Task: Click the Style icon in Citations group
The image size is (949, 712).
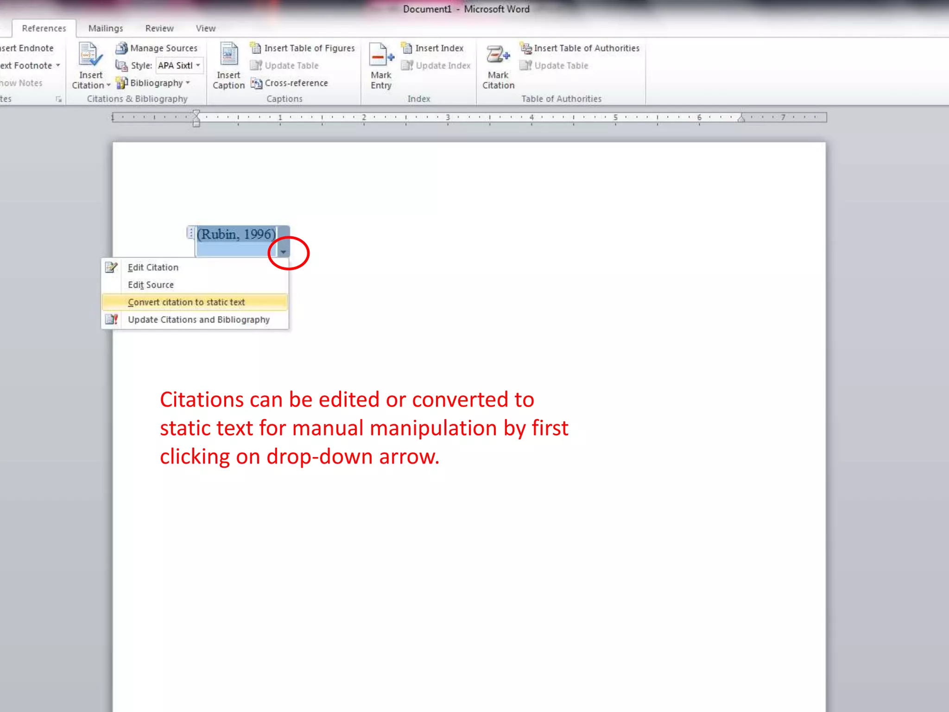Action: (x=121, y=65)
